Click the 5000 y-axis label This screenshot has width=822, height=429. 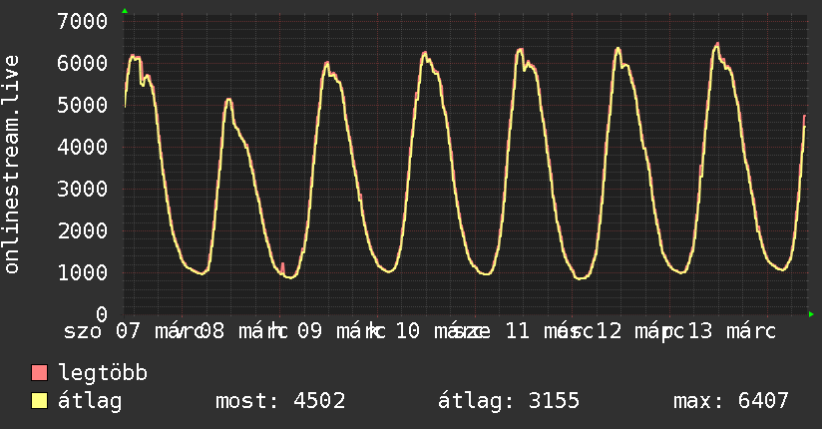[83, 106]
